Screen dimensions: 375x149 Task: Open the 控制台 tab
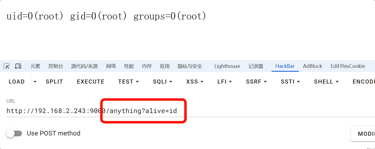tap(56, 66)
